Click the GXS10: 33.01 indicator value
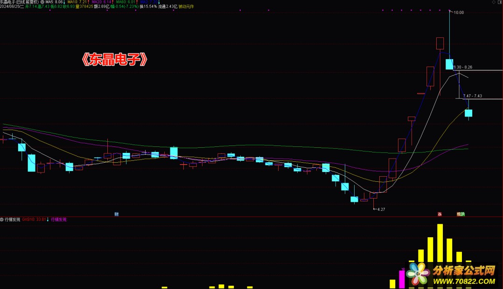 [34, 220]
